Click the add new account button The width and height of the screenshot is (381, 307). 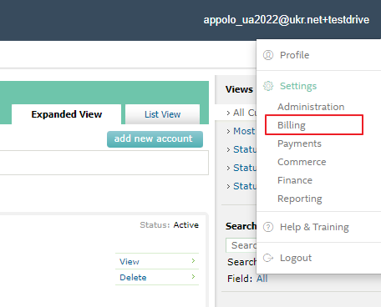[x=155, y=138]
